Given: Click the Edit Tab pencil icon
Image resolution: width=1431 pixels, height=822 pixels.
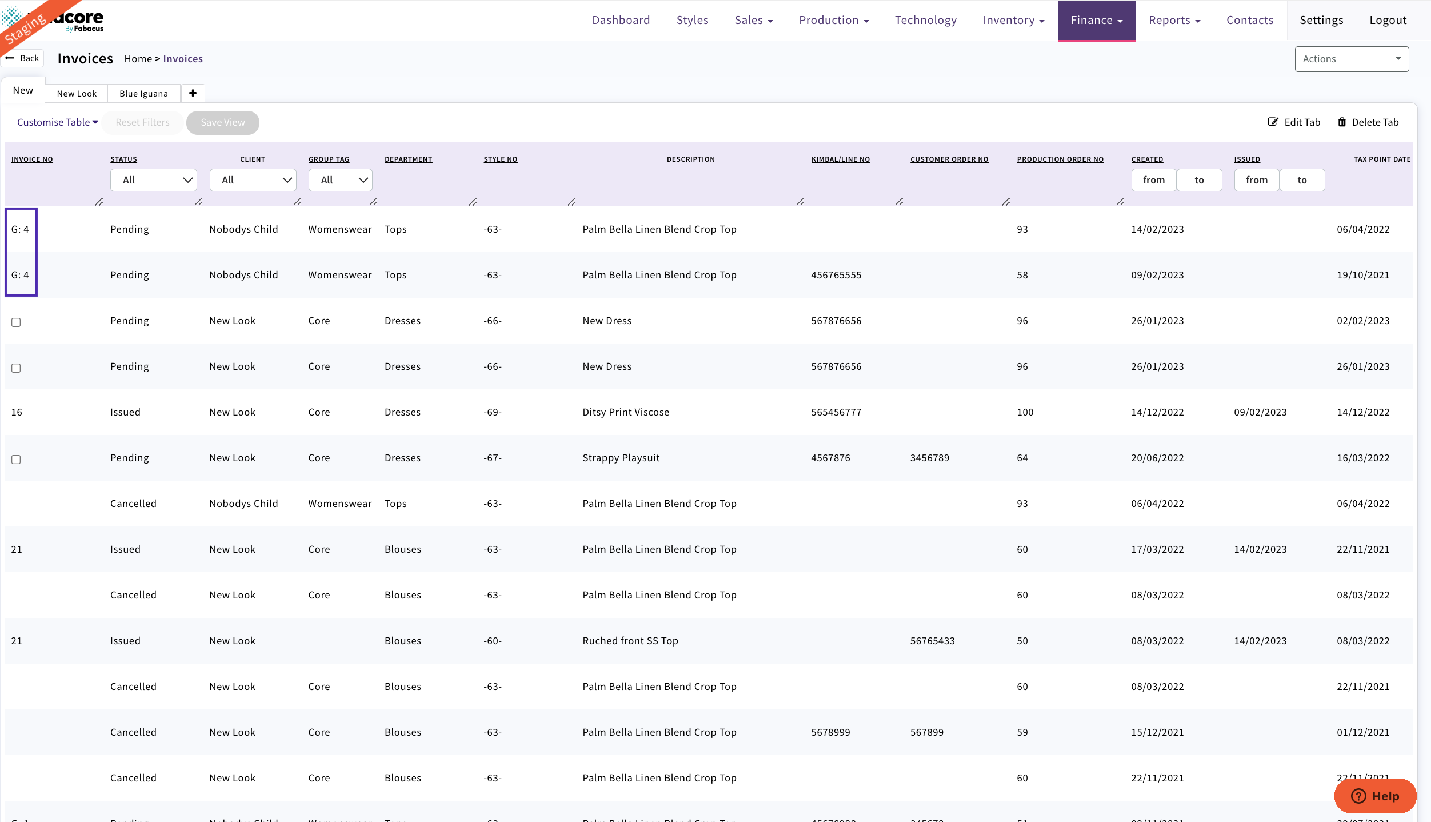Looking at the screenshot, I should point(1274,122).
